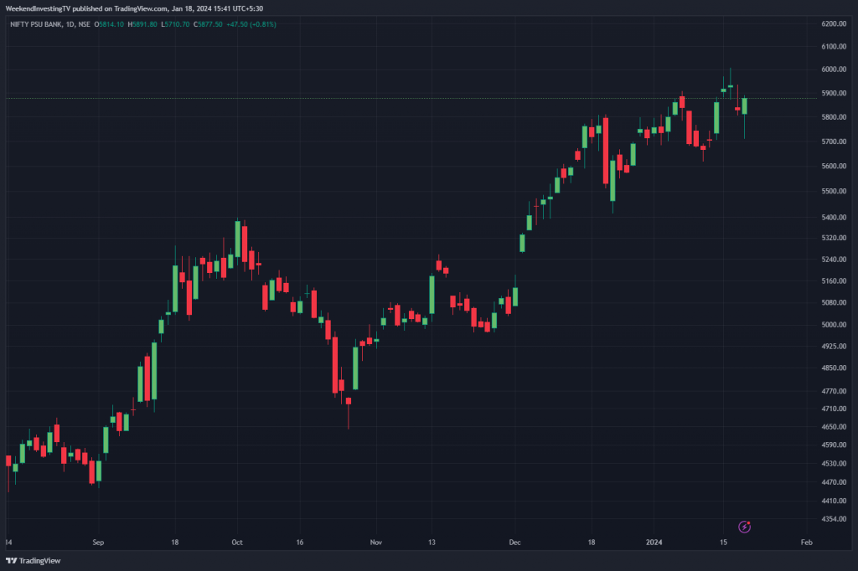
Task: Select the 4650.00 price axis label
Action: (834, 427)
